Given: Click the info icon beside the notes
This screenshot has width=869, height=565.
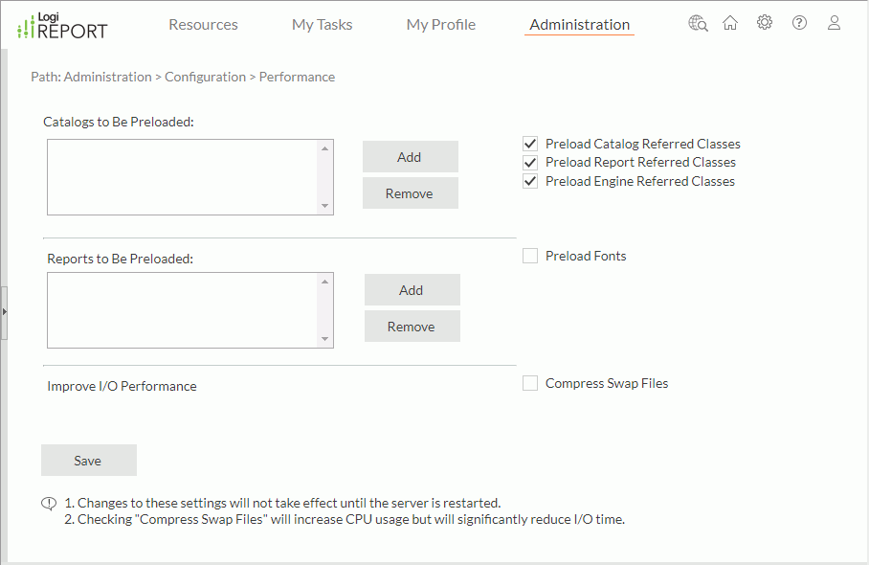Looking at the screenshot, I should tap(48, 503).
